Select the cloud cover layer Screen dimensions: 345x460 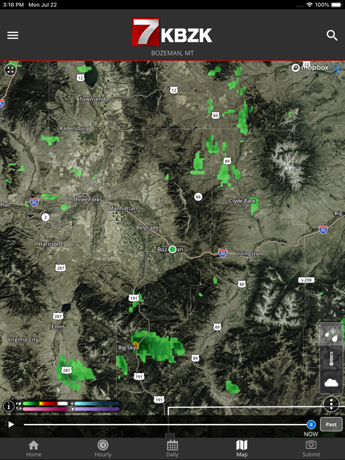pyautogui.click(x=331, y=382)
